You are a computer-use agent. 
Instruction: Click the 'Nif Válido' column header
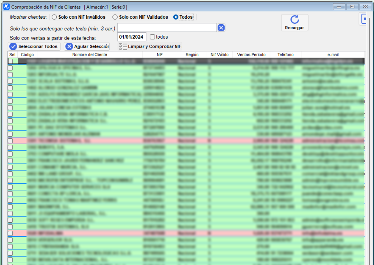click(x=219, y=54)
